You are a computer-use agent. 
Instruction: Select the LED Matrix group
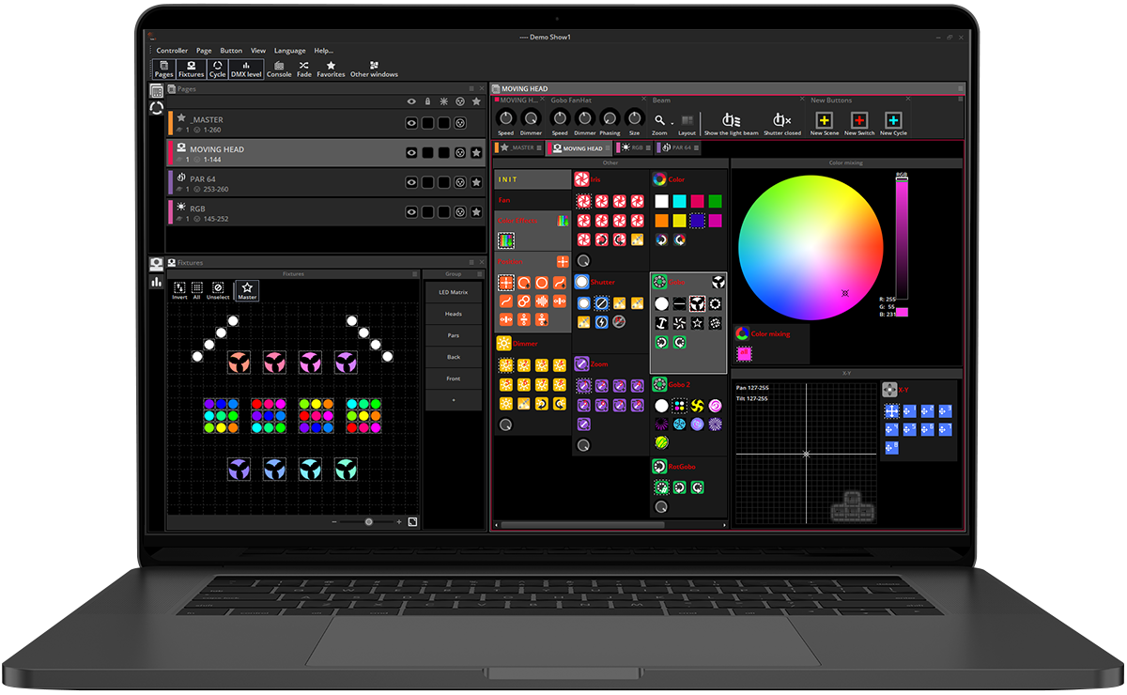[454, 292]
